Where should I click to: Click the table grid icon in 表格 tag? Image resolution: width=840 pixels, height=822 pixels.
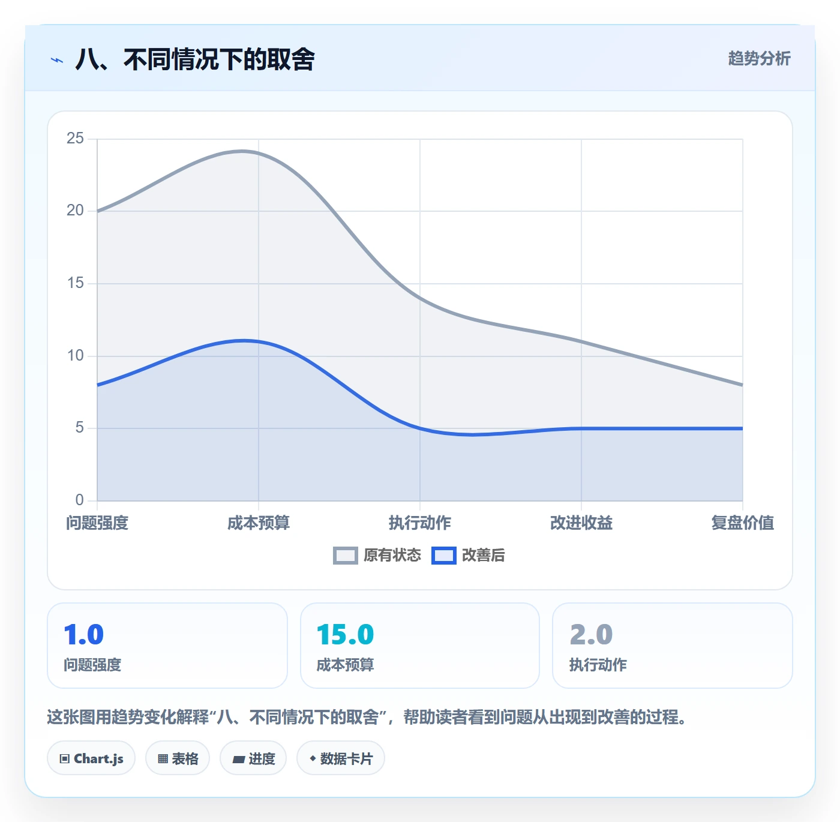pyautogui.click(x=163, y=759)
